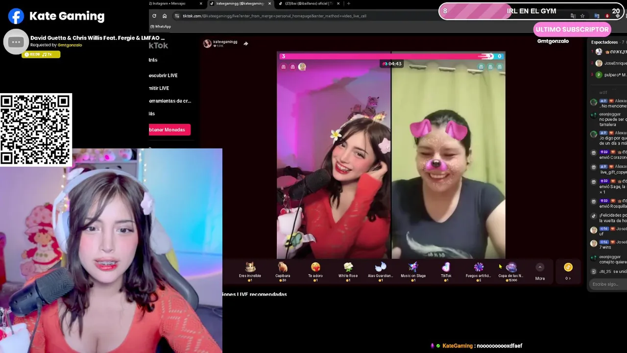Screen dimensions: 627x353
Task: Click the battle timer 04:43
Action: tap(392, 64)
